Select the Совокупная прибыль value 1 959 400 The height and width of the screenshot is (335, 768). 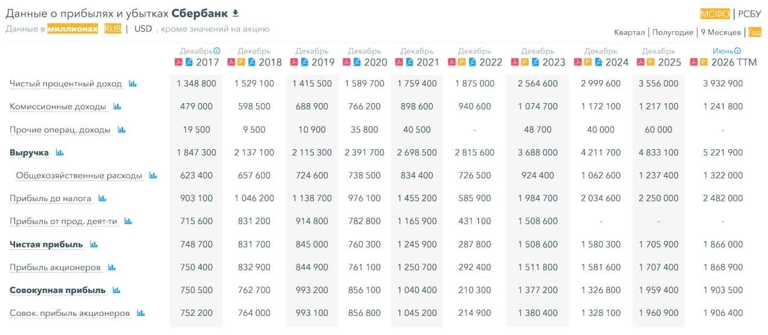659,290
